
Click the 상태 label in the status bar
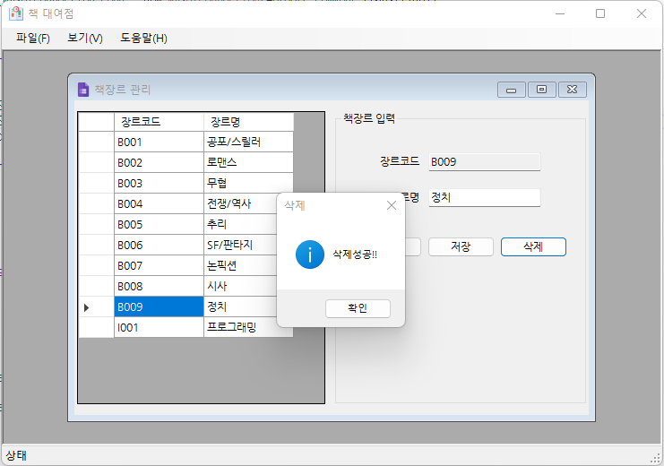point(16,455)
